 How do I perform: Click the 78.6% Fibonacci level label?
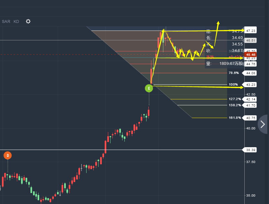click(x=234, y=73)
